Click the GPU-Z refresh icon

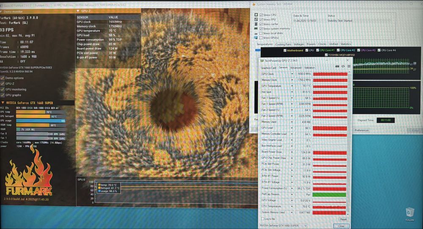click(343, 66)
